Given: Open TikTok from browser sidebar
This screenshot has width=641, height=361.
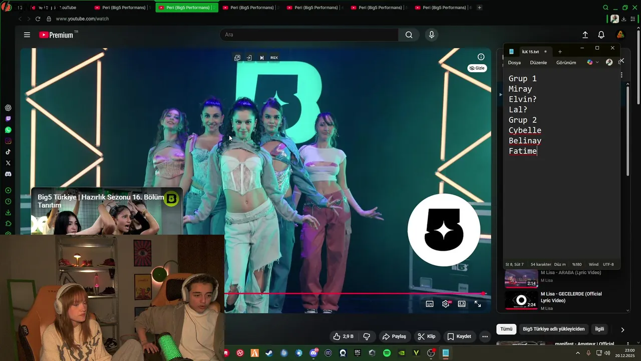Looking at the screenshot, I should coord(8,152).
